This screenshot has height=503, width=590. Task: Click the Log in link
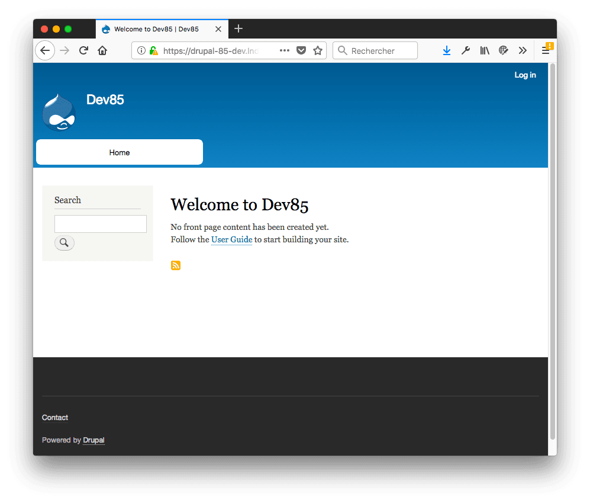point(525,75)
